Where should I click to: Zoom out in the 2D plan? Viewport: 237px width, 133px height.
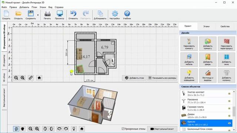(x=16, y=78)
